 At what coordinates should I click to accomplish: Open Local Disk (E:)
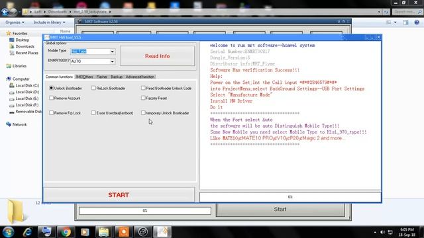click(x=27, y=99)
